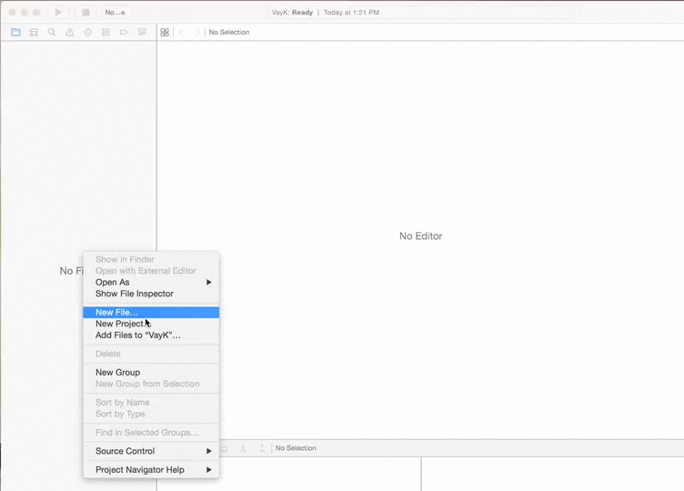This screenshot has width=684, height=491.
Task: Choose Add Files to "VayK"…
Action: (x=138, y=336)
